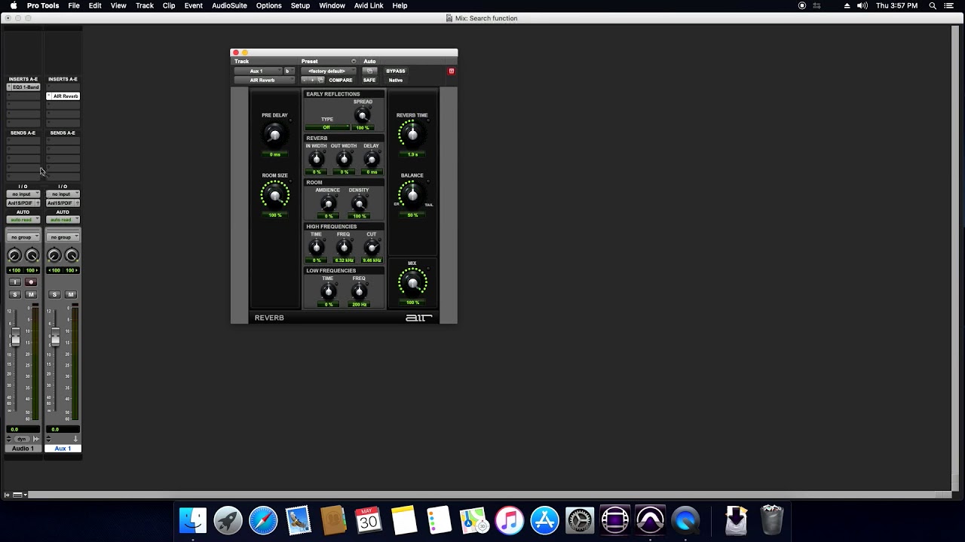Open the plug-in automation enable icon
The image size is (965, 542).
click(x=369, y=71)
